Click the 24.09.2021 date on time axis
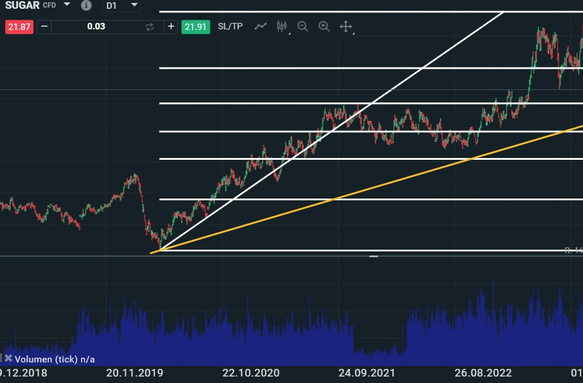The height and width of the screenshot is (383, 583). 367,373
